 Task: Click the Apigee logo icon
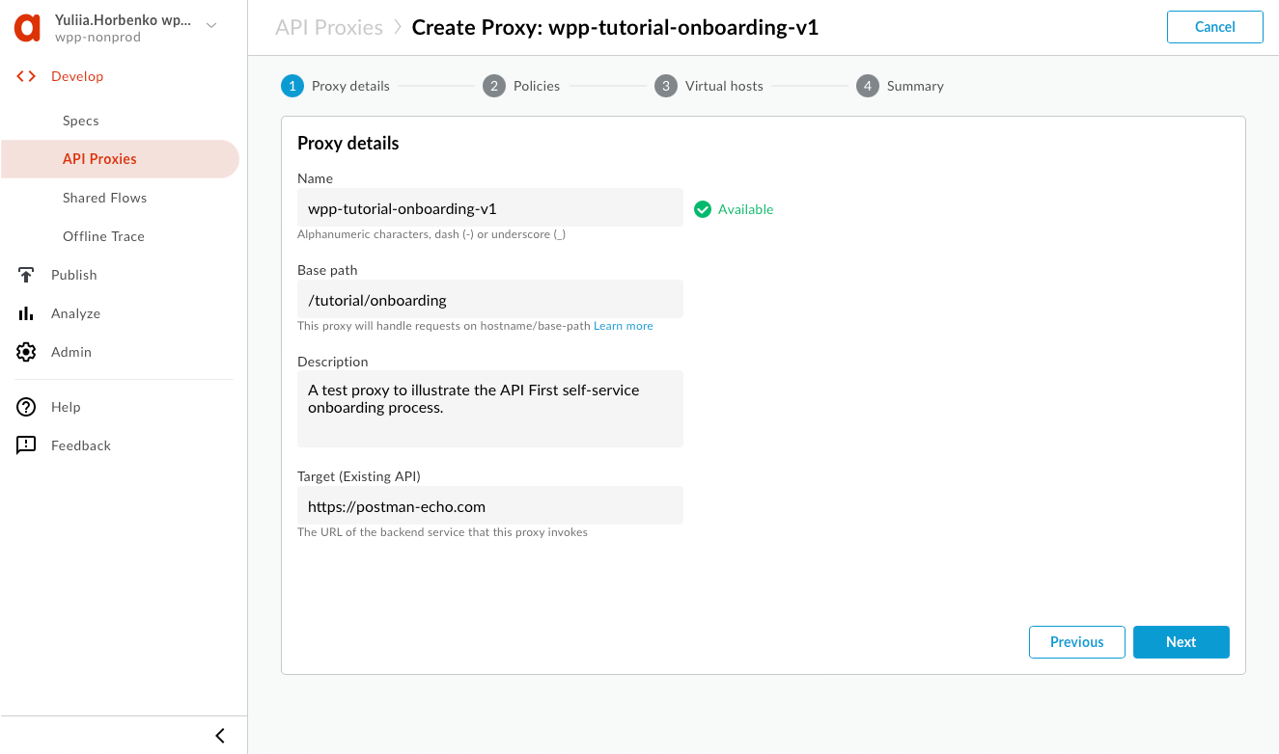point(27,28)
